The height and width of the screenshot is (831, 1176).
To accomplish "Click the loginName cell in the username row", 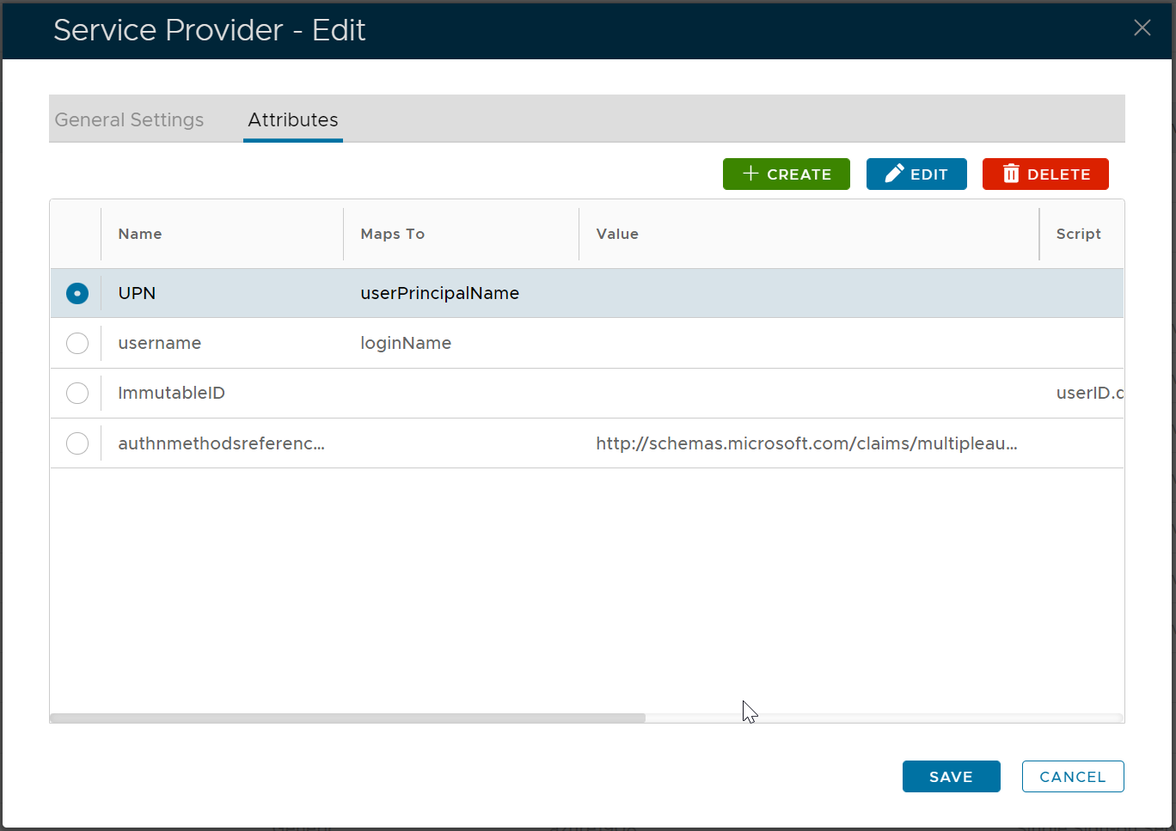I will point(406,343).
